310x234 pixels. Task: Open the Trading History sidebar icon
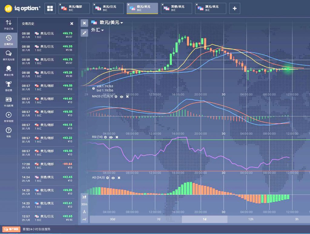pos(8,40)
